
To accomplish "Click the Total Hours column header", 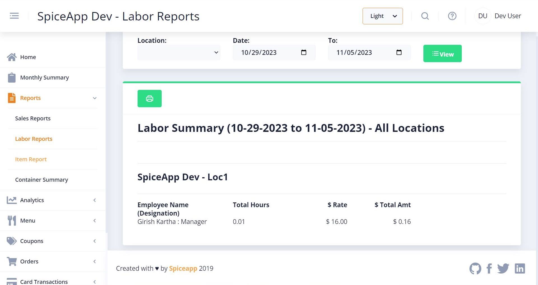I will point(251,205).
